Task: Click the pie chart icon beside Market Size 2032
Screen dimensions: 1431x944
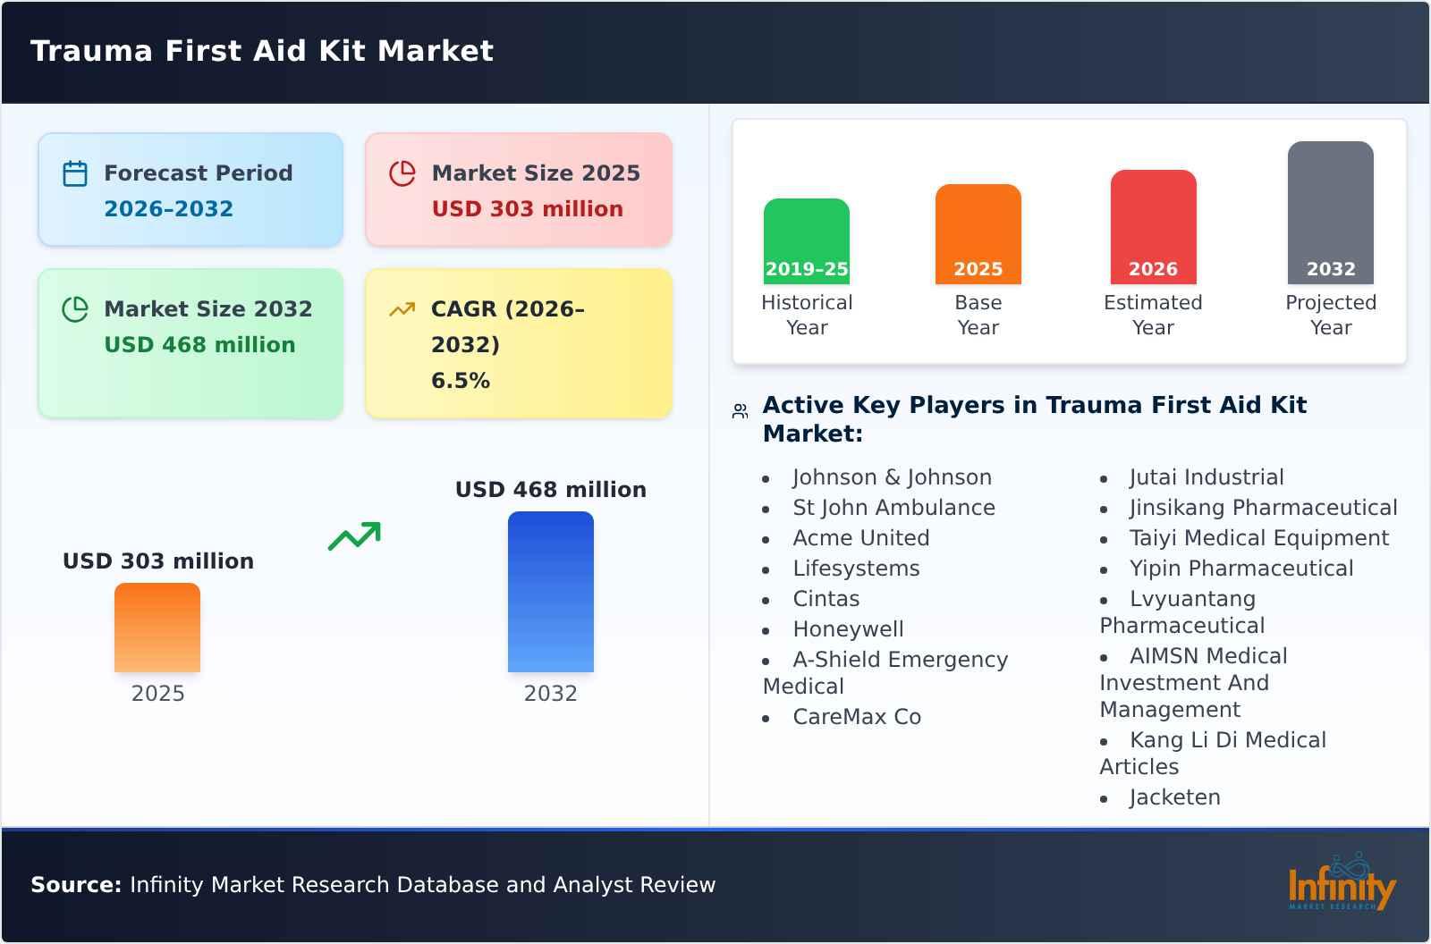Action: (75, 309)
